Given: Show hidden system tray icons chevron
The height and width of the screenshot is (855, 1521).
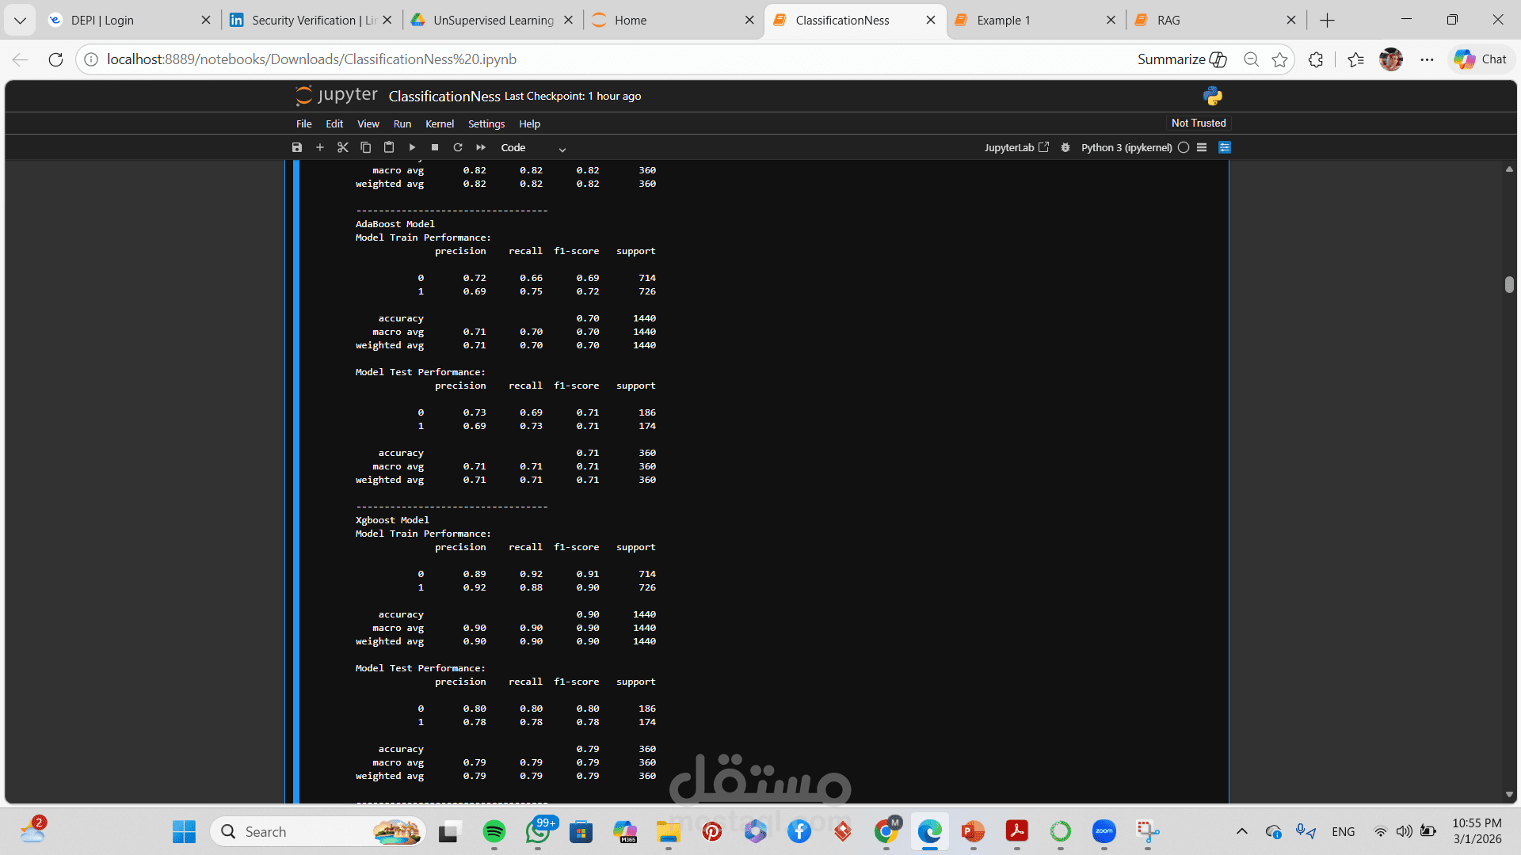Looking at the screenshot, I should 1242,831.
